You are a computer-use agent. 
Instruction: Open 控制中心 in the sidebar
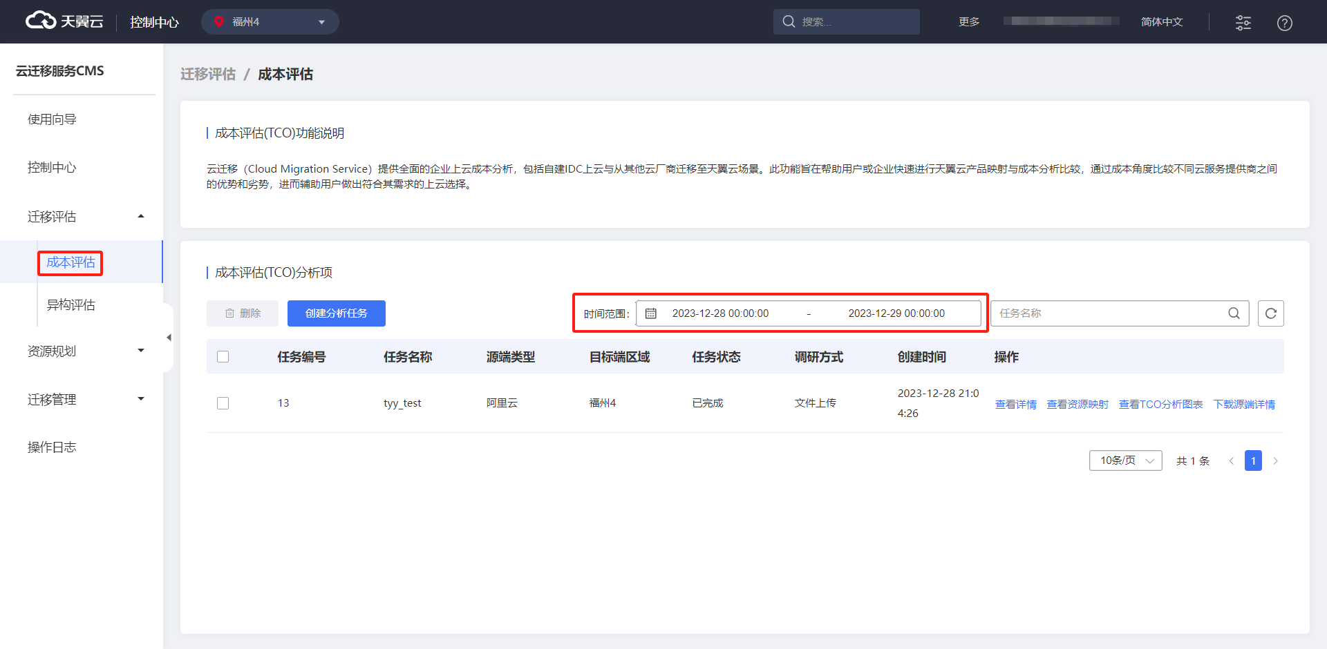52,168
